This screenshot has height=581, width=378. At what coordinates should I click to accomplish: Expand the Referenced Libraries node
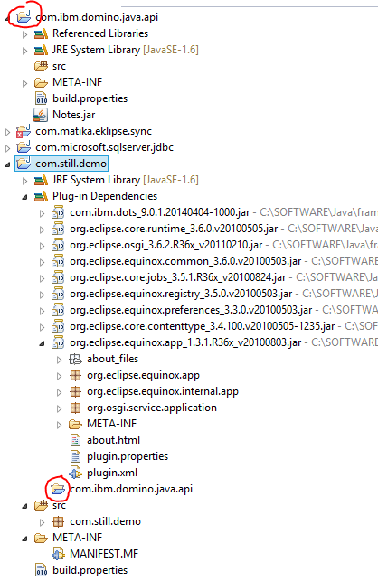(x=24, y=34)
